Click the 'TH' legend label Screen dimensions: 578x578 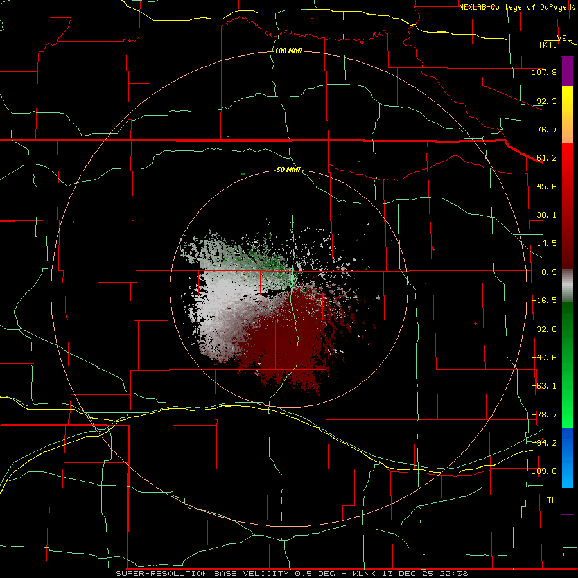(552, 500)
